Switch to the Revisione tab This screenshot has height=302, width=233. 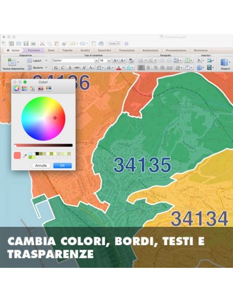(201, 50)
